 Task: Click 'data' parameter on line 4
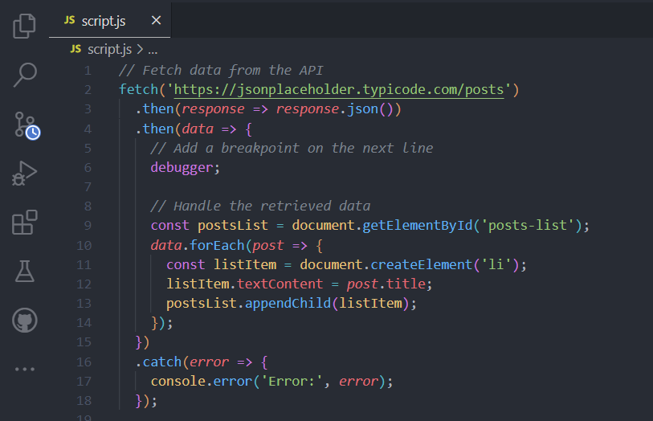click(198, 129)
